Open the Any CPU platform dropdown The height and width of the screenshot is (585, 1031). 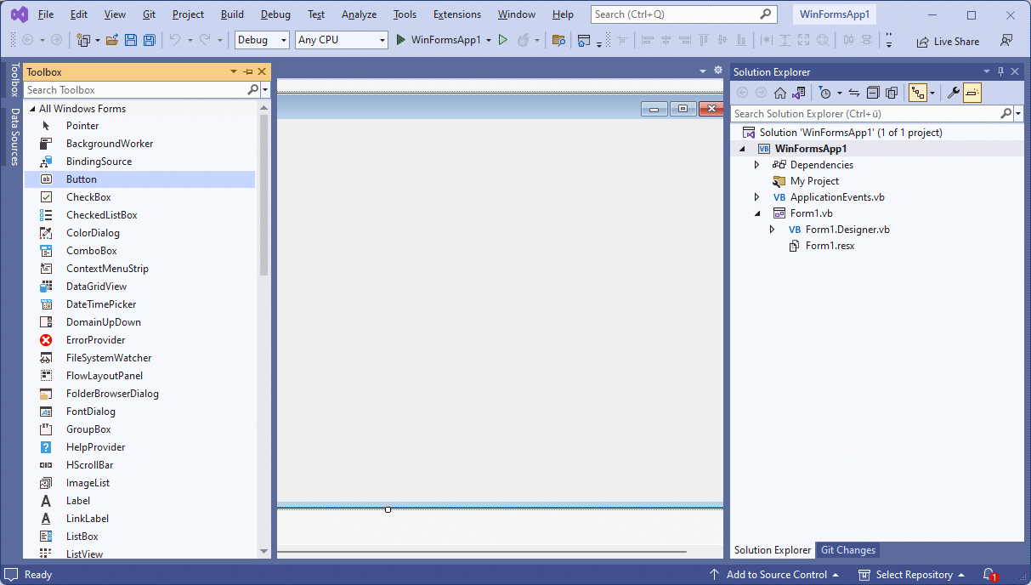coord(341,40)
